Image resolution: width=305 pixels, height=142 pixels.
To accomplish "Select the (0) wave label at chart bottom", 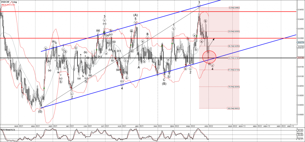I will [40, 111].
